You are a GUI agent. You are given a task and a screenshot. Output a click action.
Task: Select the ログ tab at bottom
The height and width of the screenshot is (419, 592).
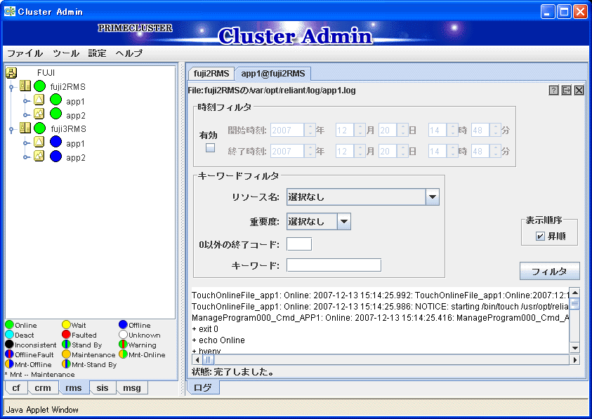pyautogui.click(x=203, y=387)
